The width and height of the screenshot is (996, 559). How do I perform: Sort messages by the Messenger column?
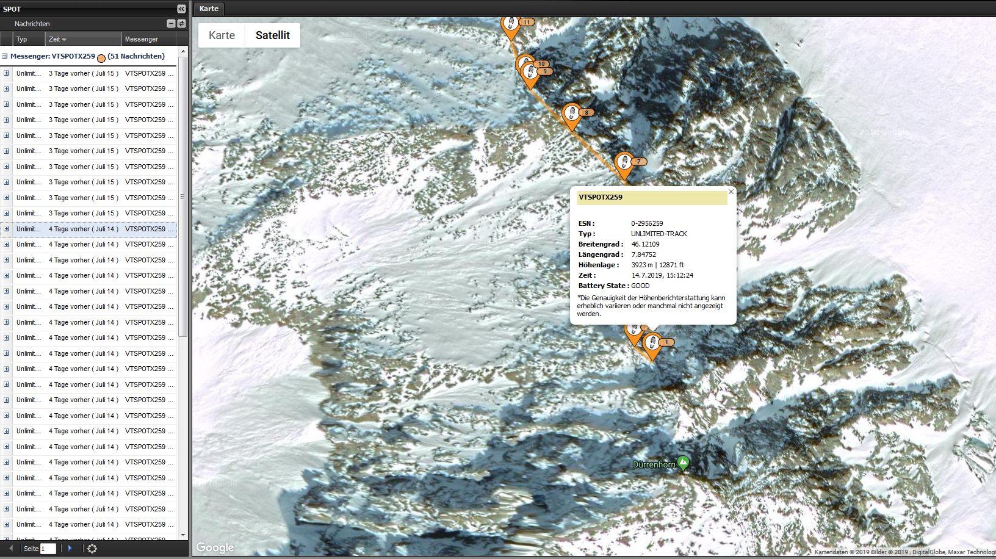click(x=149, y=39)
